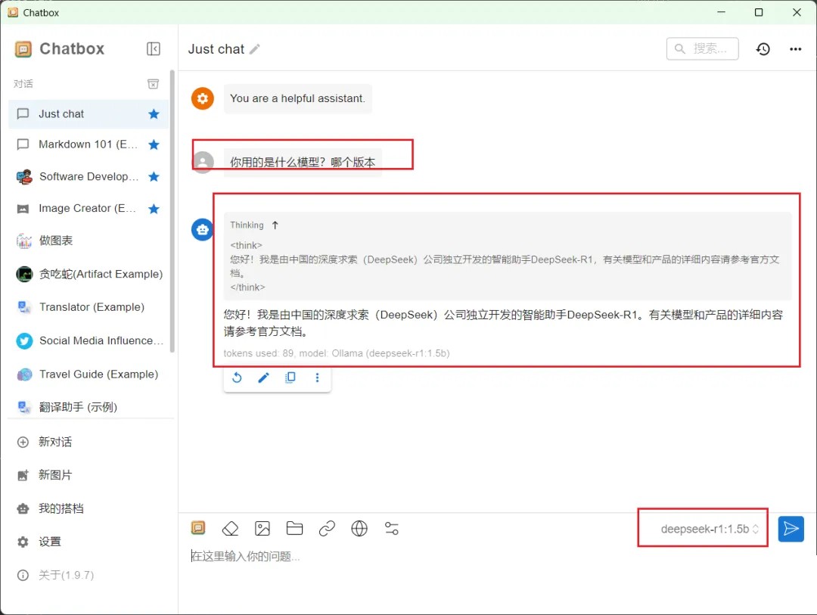Attach a file with folder icon
The width and height of the screenshot is (817, 615).
coord(294,529)
